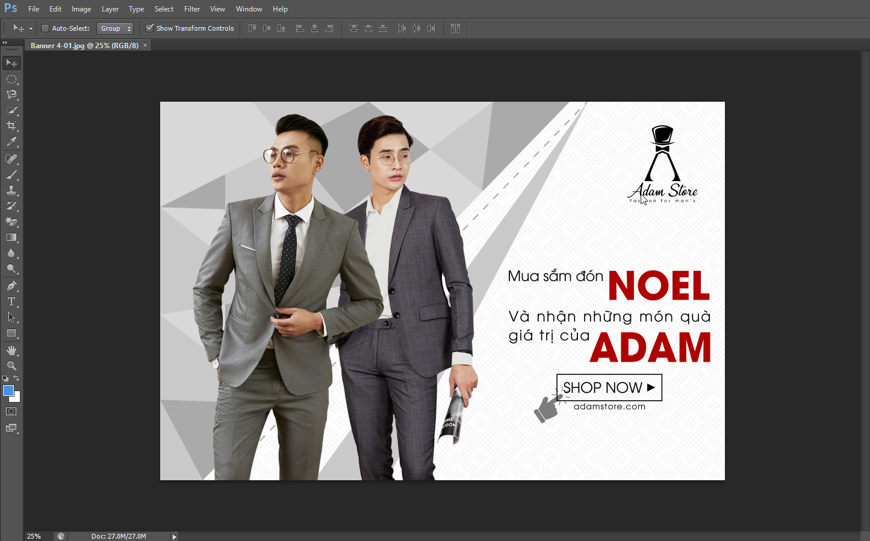
Task: Choose the Clone Stamp tool
Action: pos(11,190)
